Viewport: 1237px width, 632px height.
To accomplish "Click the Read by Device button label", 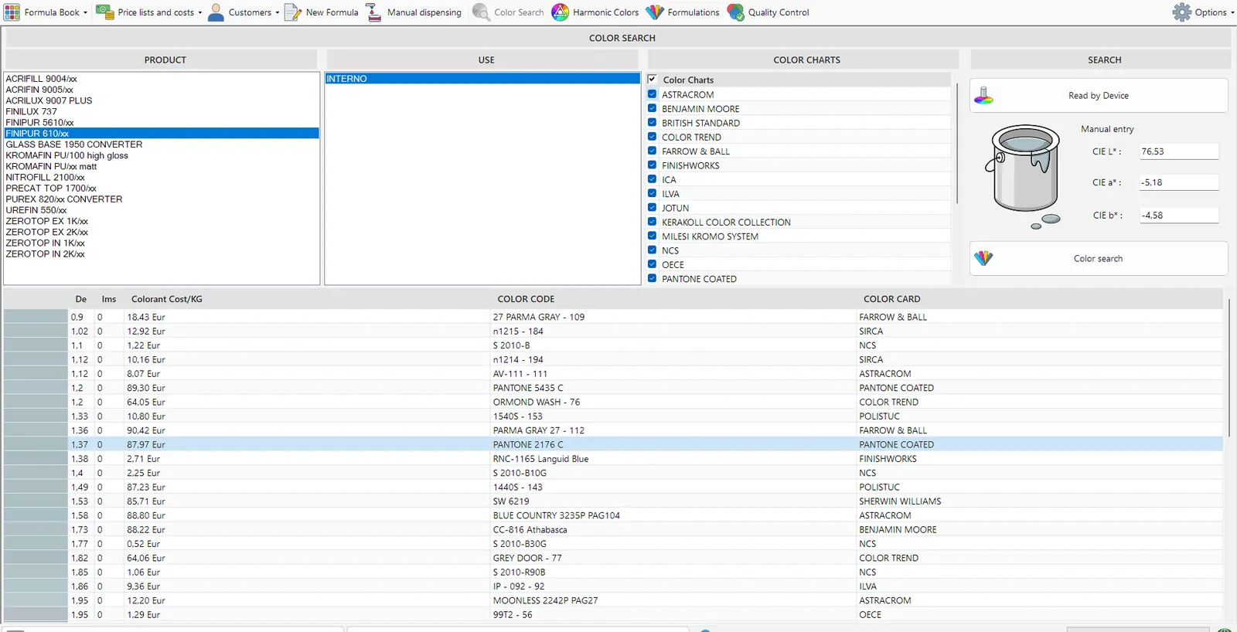I will [x=1099, y=96].
